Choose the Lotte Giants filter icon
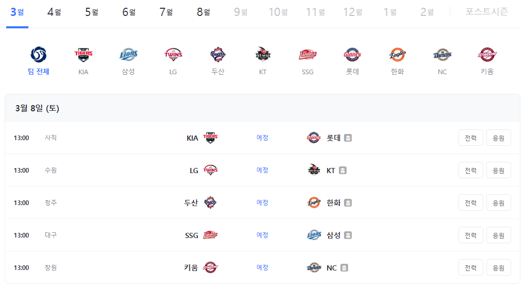524x288 pixels. pos(352,55)
